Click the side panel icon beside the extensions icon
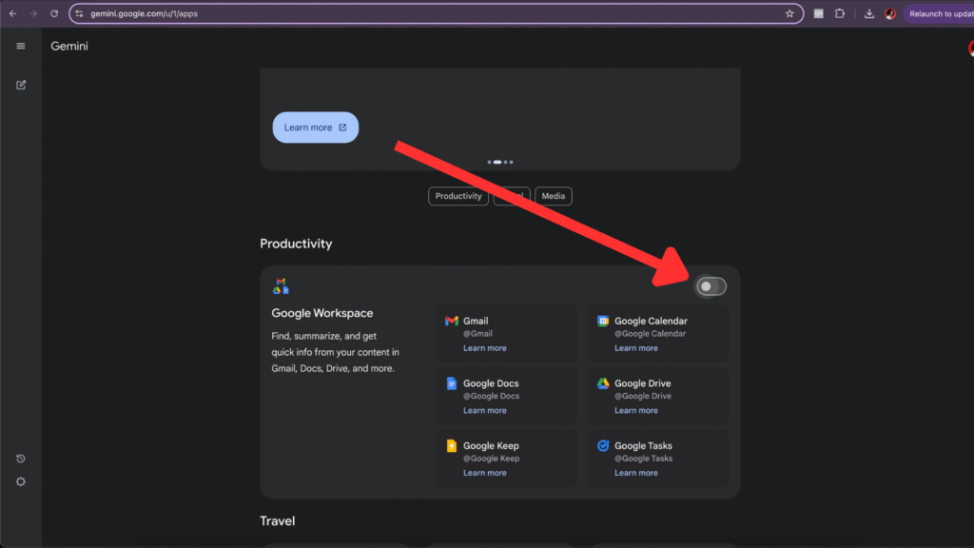This screenshot has height=548, width=974. click(x=819, y=13)
